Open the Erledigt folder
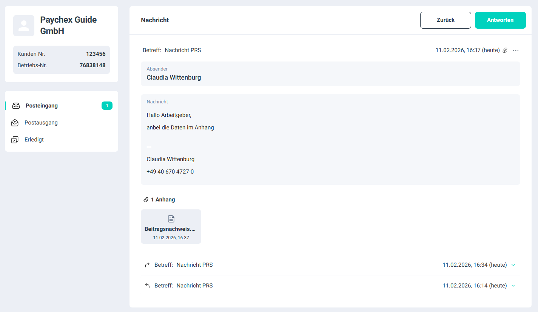This screenshot has width=538, height=312. [34, 140]
